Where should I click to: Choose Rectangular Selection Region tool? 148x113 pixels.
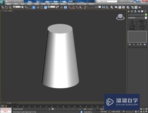30,7
